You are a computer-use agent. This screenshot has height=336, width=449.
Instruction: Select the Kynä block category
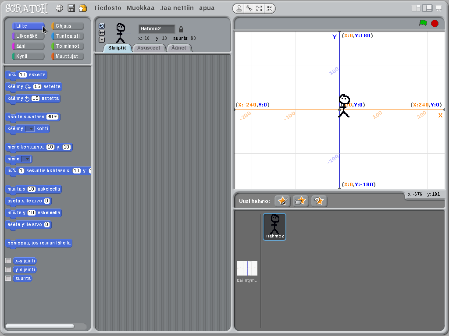[29, 56]
